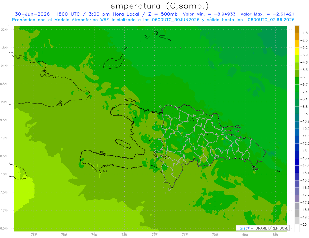Click the "73W" longitude label
This screenshot has width=309, height=238.
124,235
